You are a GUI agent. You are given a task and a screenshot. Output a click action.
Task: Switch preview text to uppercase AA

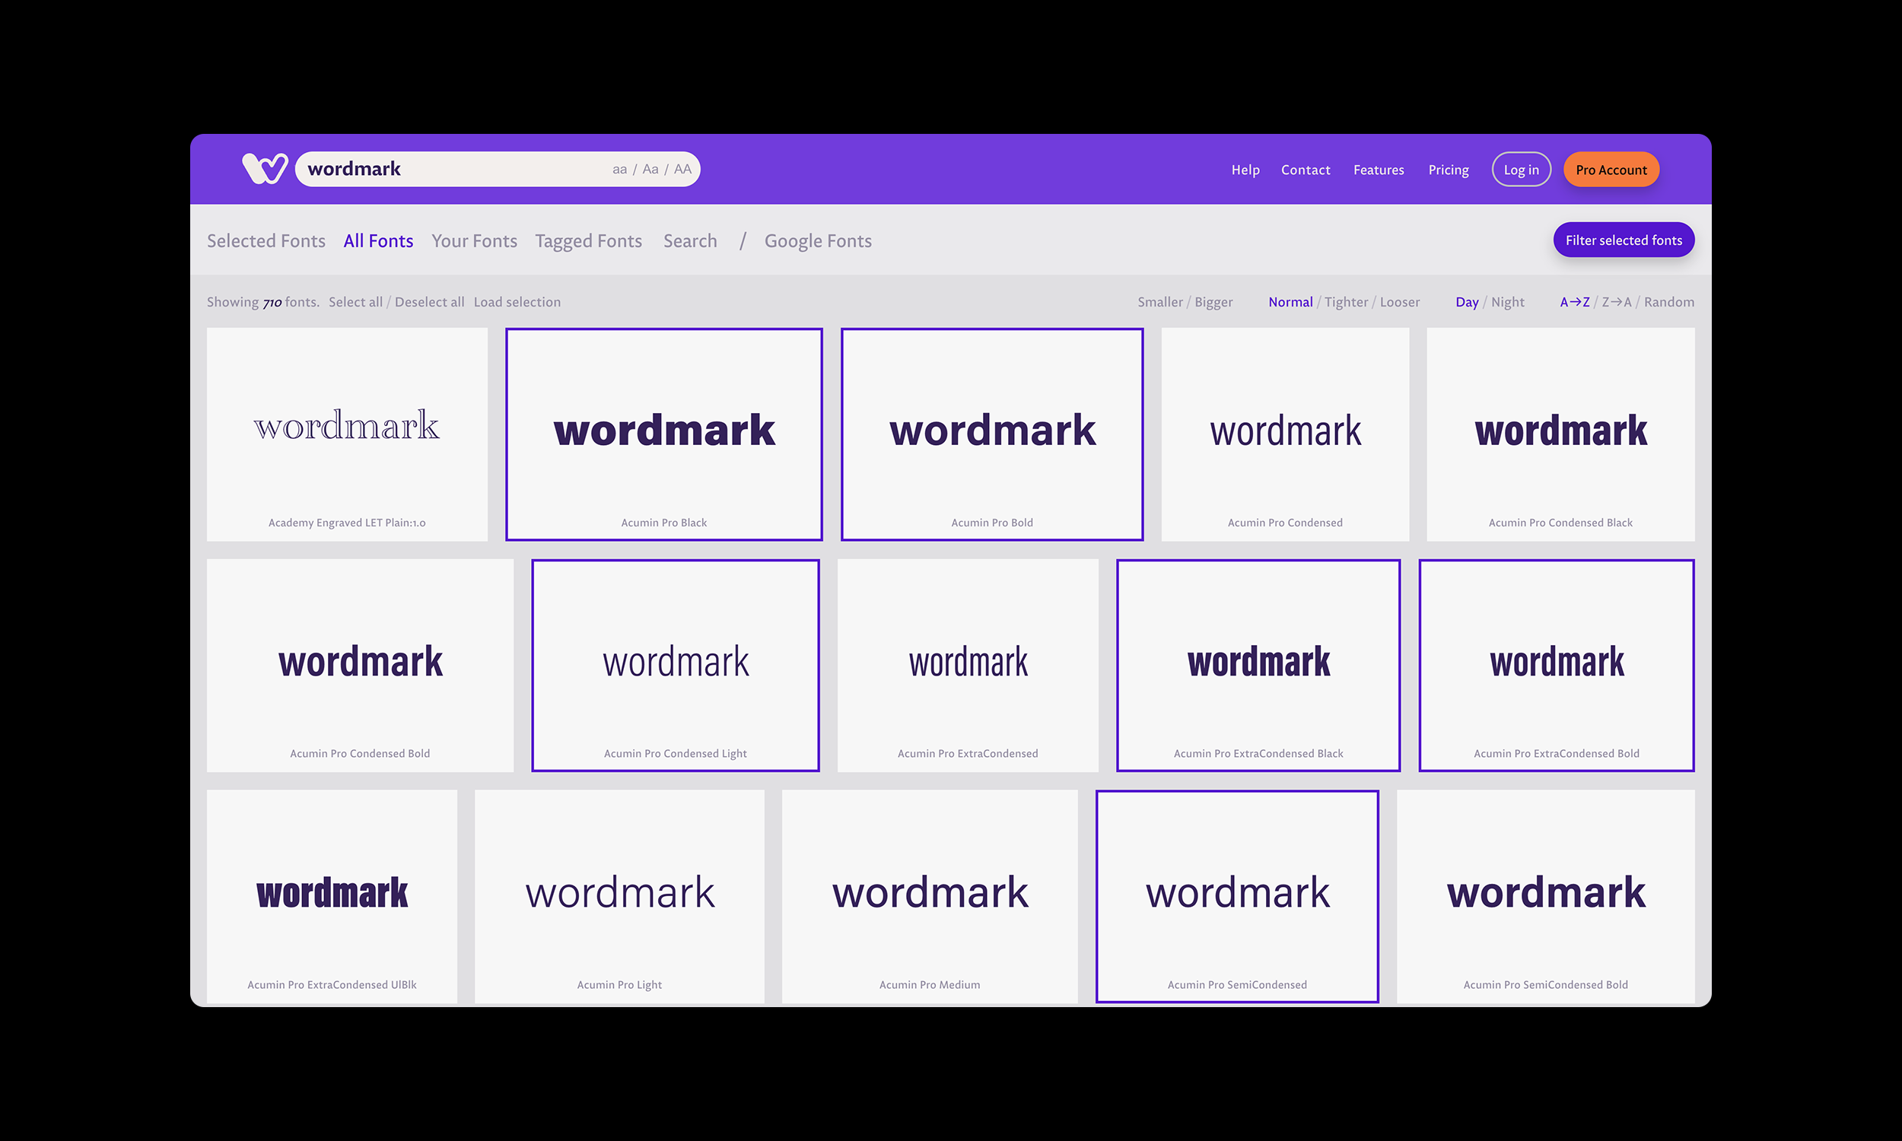pyautogui.click(x=682, y=169)
